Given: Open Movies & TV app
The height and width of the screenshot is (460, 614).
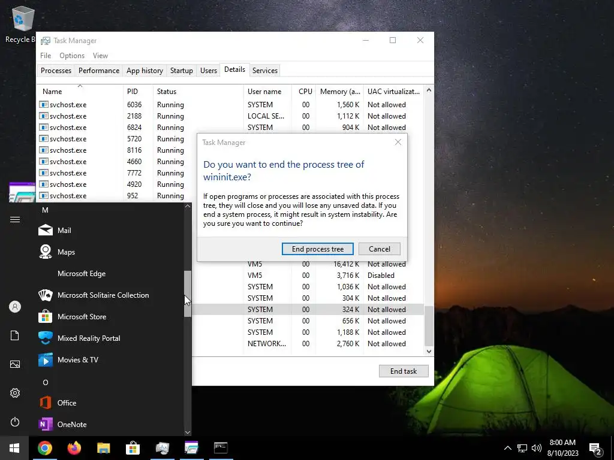Looking at the screenshot, I should 110,359.
